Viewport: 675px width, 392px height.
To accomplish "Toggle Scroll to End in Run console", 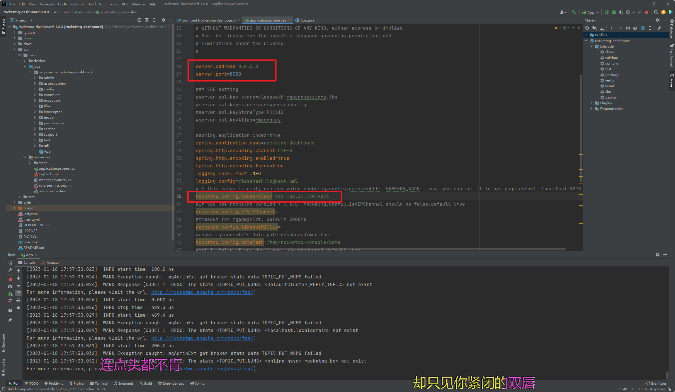I will [18, 293].
